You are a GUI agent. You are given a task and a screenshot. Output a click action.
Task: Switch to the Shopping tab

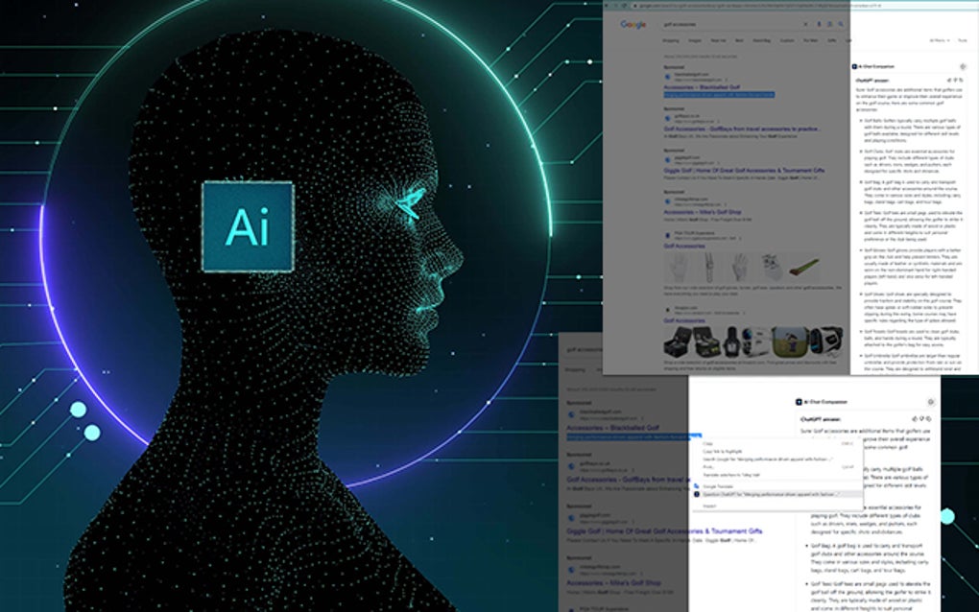[x=670, y=40]
